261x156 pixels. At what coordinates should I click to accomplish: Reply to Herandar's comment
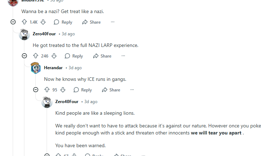(83, 90)
